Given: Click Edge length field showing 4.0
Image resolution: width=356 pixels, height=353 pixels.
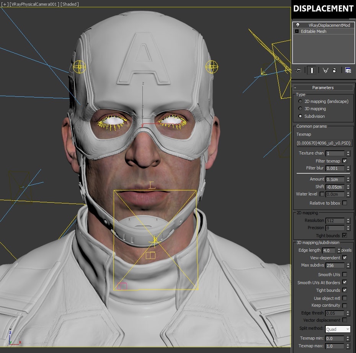Looking at the screenshot, I should tap(329, 251).
